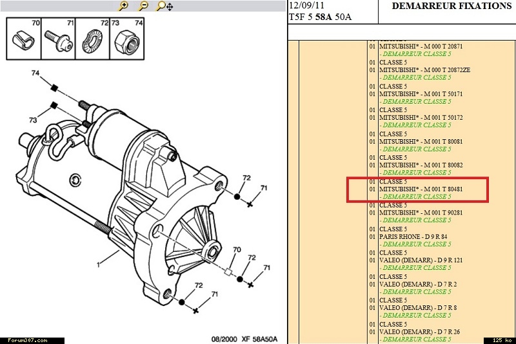Click the zoom in magnifier icon

click(x=124, y=6)
